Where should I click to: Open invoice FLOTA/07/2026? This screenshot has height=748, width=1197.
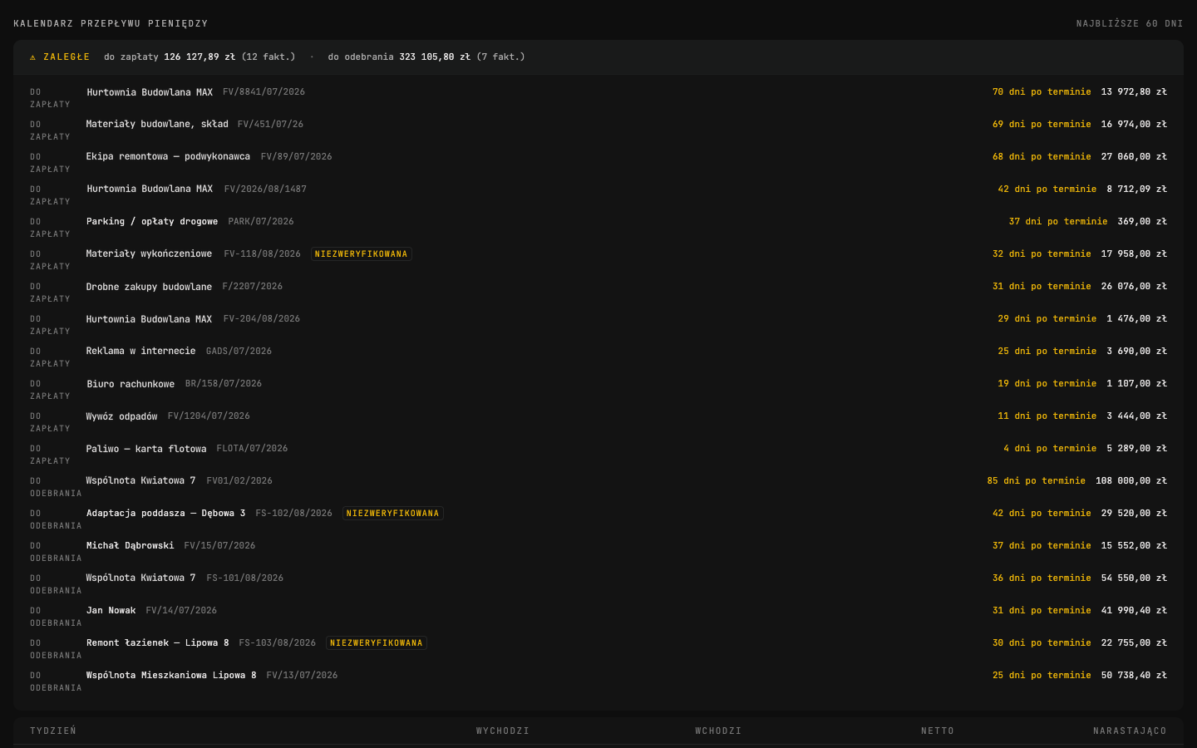(x=252, y=449)
